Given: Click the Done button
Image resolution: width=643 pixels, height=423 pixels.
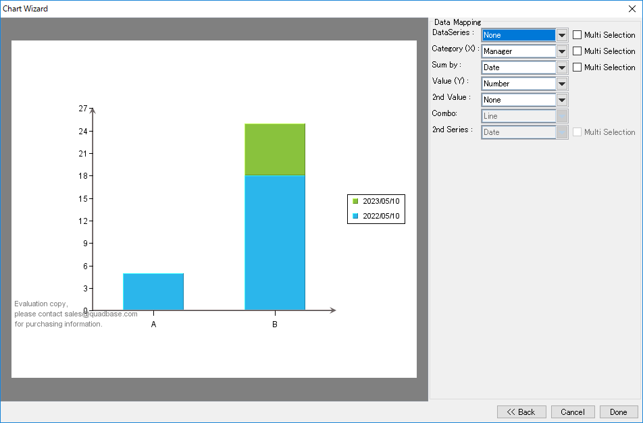Looking at the screenshot, I should [x=618, y=412].
